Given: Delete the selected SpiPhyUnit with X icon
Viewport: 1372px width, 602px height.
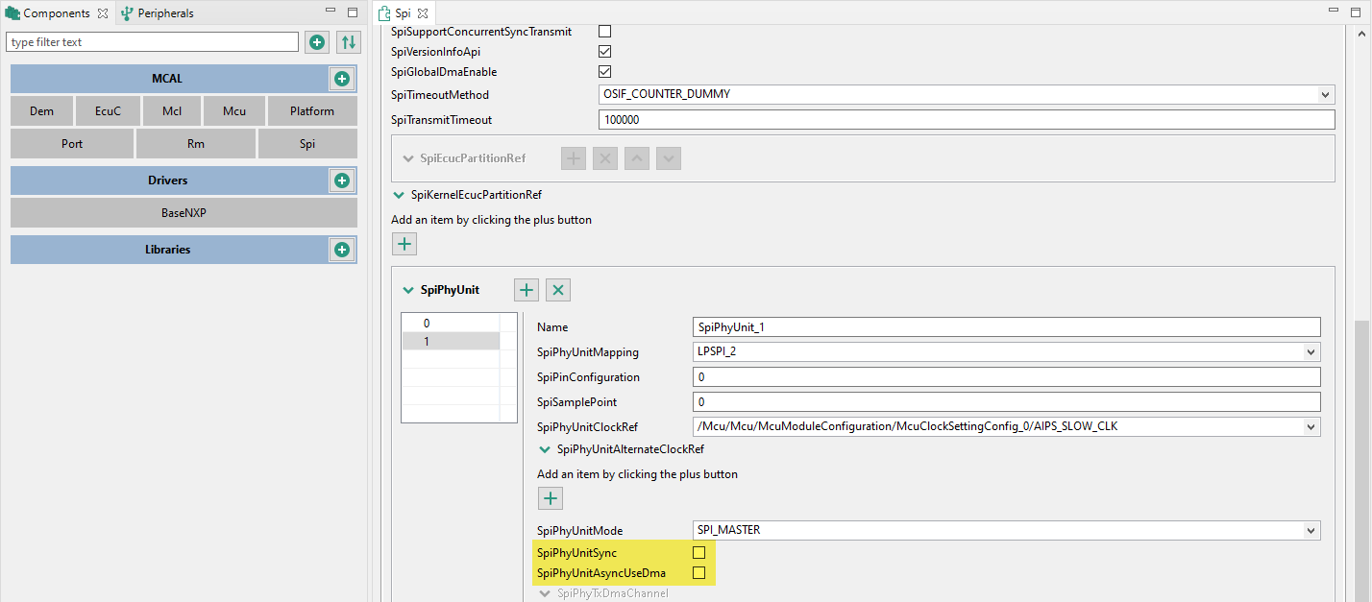Looking at the screenshot, I should tap(558, 290).
